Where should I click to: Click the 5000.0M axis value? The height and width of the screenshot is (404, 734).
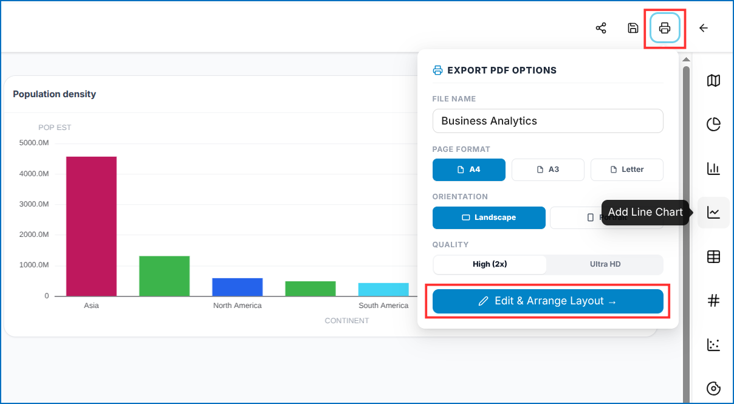pos(34,143)
